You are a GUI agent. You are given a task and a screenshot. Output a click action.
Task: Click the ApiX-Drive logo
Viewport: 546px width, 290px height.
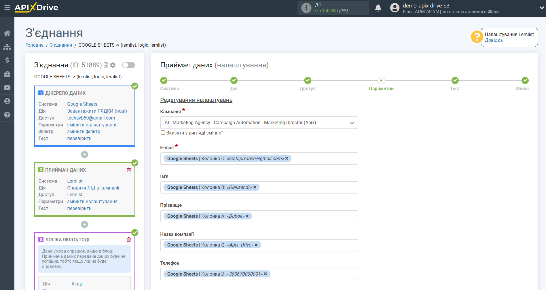tap(36, 7)
